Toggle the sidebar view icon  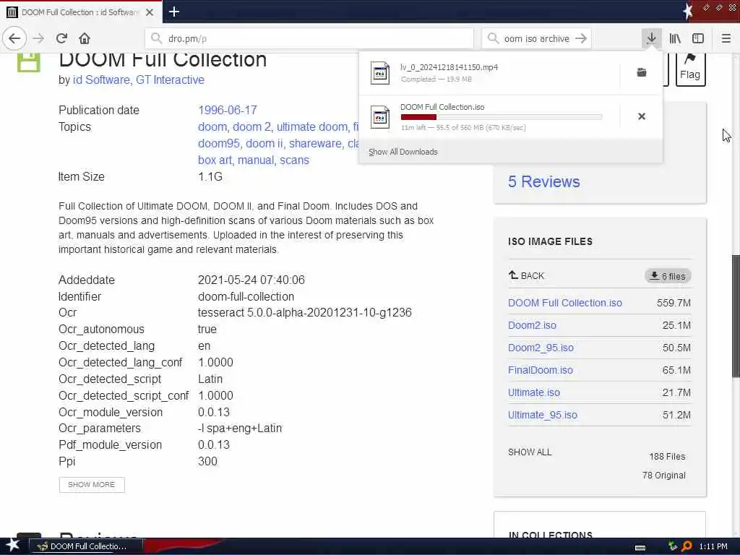[698, 39]
